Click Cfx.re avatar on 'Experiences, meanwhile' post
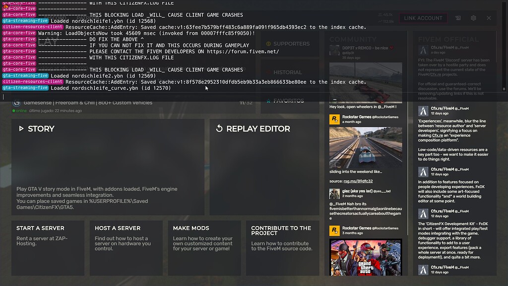Screen dimensions: 508x286 [423, 111]
